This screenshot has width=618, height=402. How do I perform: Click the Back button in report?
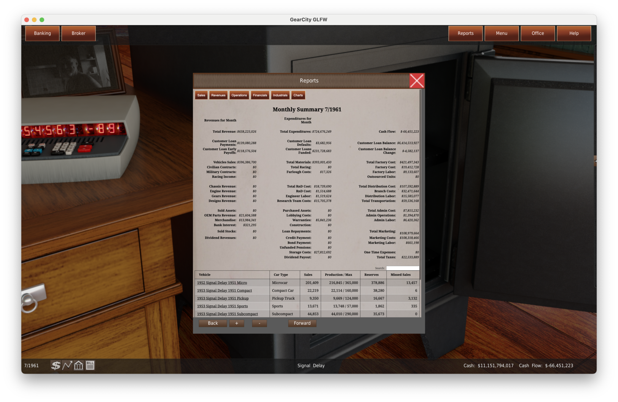(x=213, y=323)
